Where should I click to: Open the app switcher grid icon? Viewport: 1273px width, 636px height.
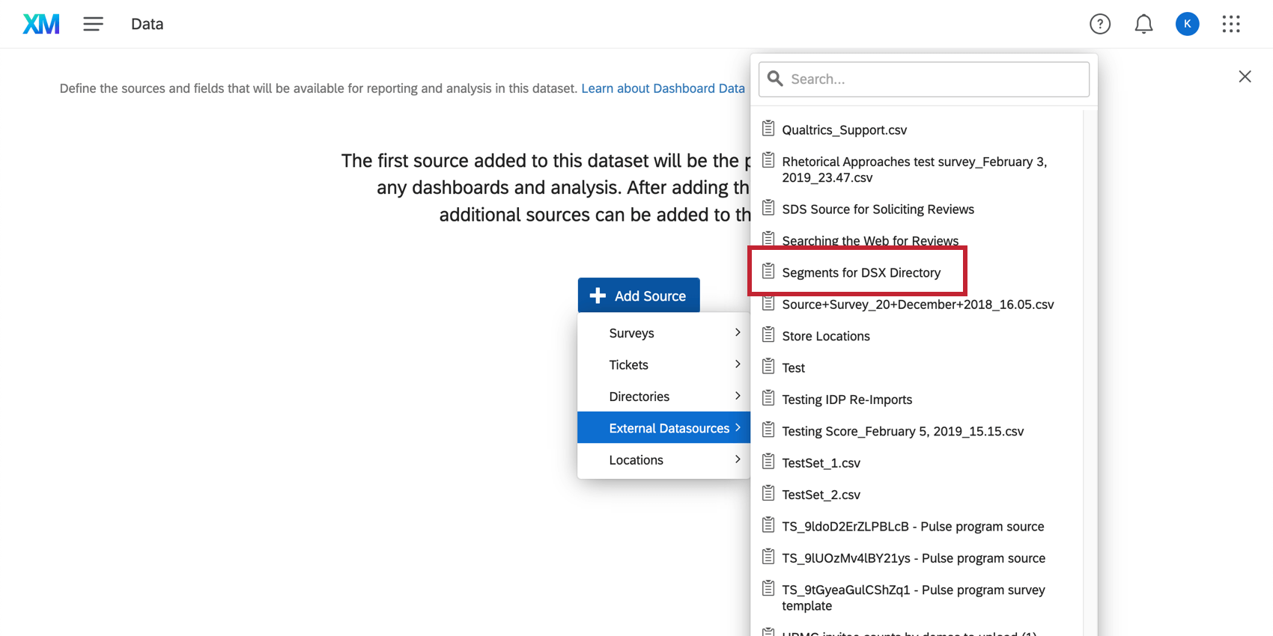(x=1230, y=24)
